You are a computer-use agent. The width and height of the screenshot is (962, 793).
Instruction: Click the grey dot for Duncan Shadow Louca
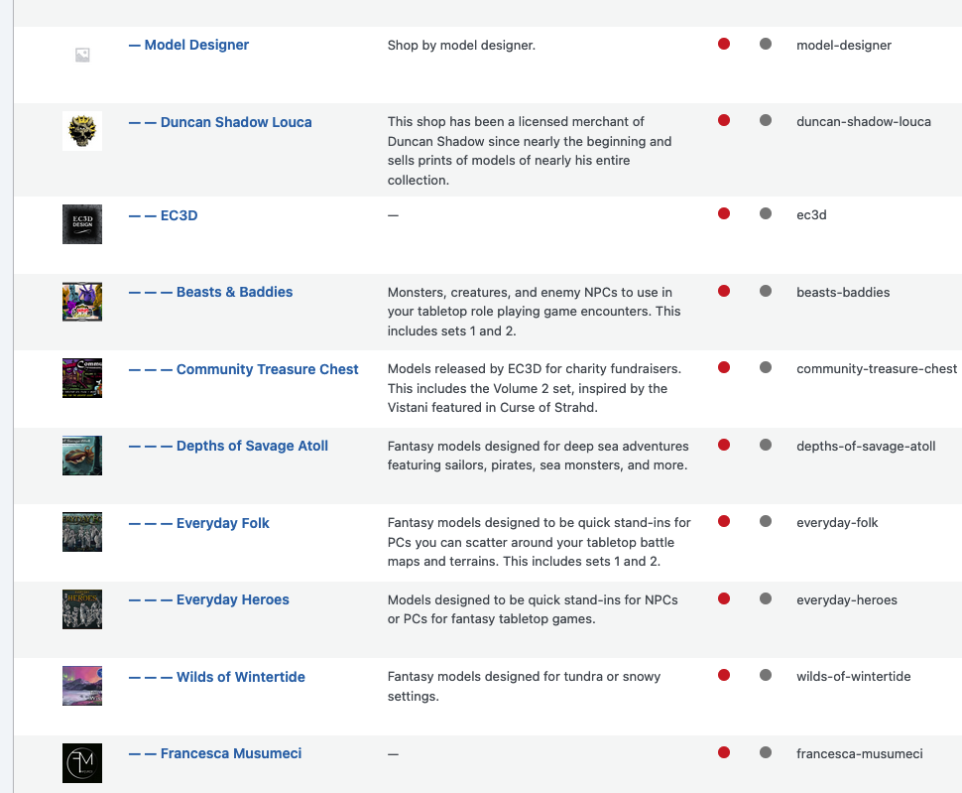pyautogui.click(x=766, y=120)
